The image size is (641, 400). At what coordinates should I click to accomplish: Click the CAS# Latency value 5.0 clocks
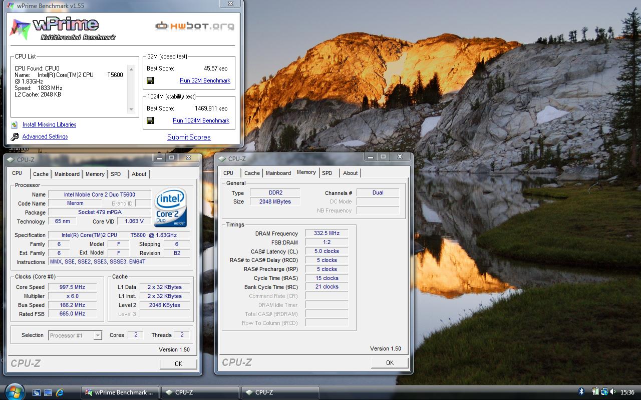(327, 251)
